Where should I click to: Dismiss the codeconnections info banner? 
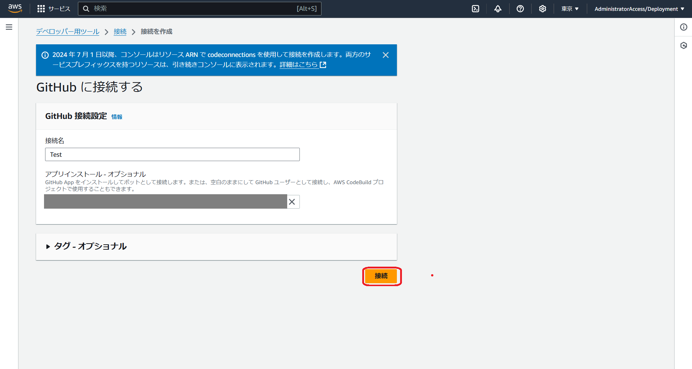[385, 55]
